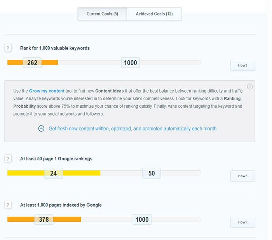Follow the Get fresh new content link
The width and height of the screenshot is (272, 240).
click(133, 129)
